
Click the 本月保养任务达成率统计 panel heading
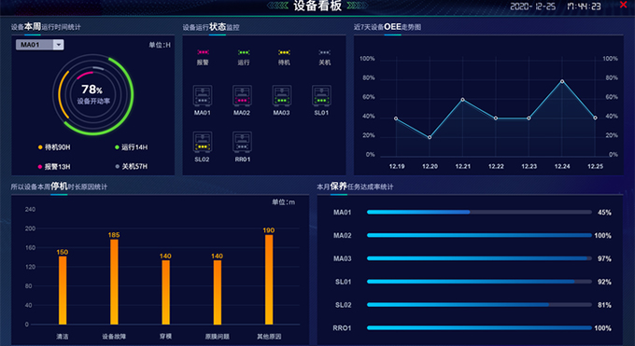[x=355, y=187]
